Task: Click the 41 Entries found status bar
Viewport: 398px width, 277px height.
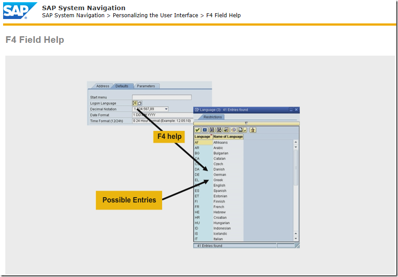Action: coord(235,246)
